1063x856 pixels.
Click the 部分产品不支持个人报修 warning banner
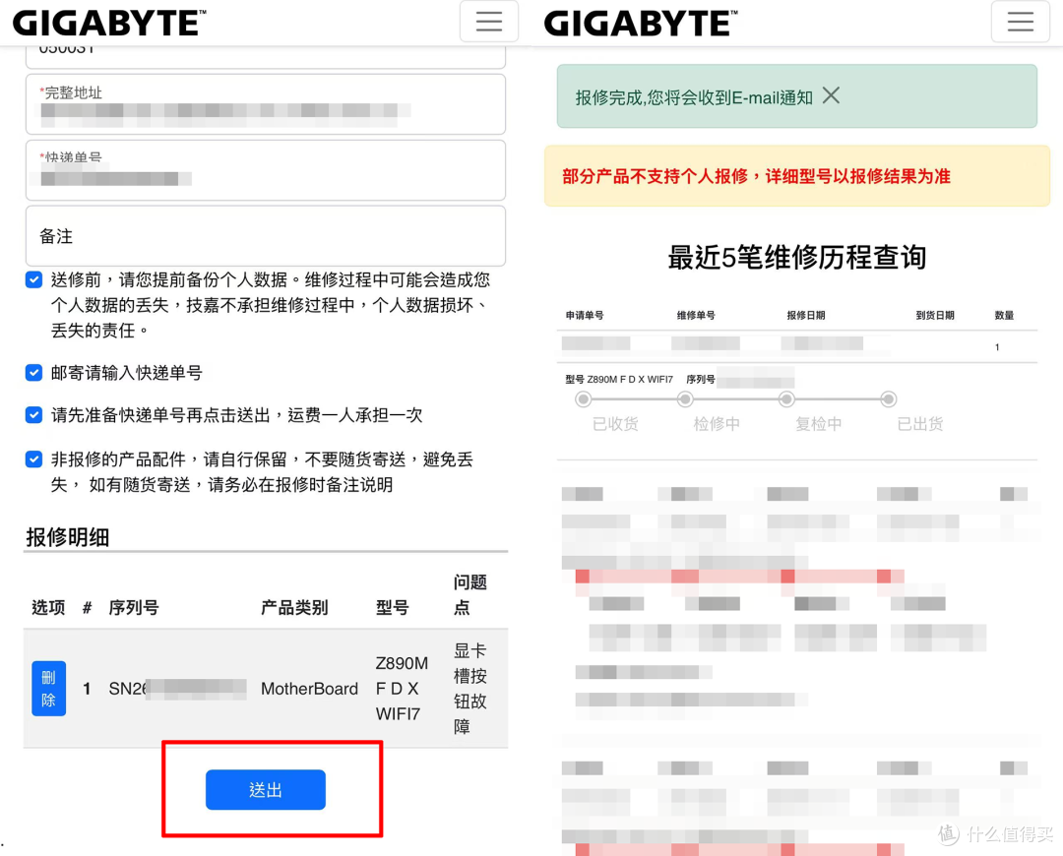tap(797, 176)
